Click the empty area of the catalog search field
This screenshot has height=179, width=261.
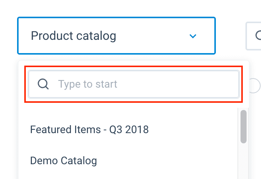point(178,84)
